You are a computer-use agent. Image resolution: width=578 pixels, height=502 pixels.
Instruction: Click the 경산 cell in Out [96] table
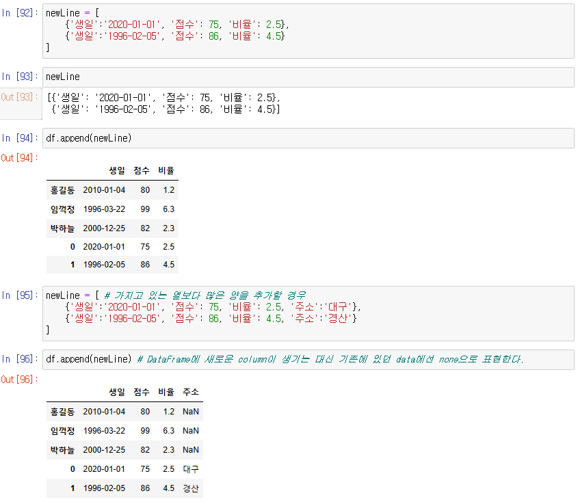191,488
